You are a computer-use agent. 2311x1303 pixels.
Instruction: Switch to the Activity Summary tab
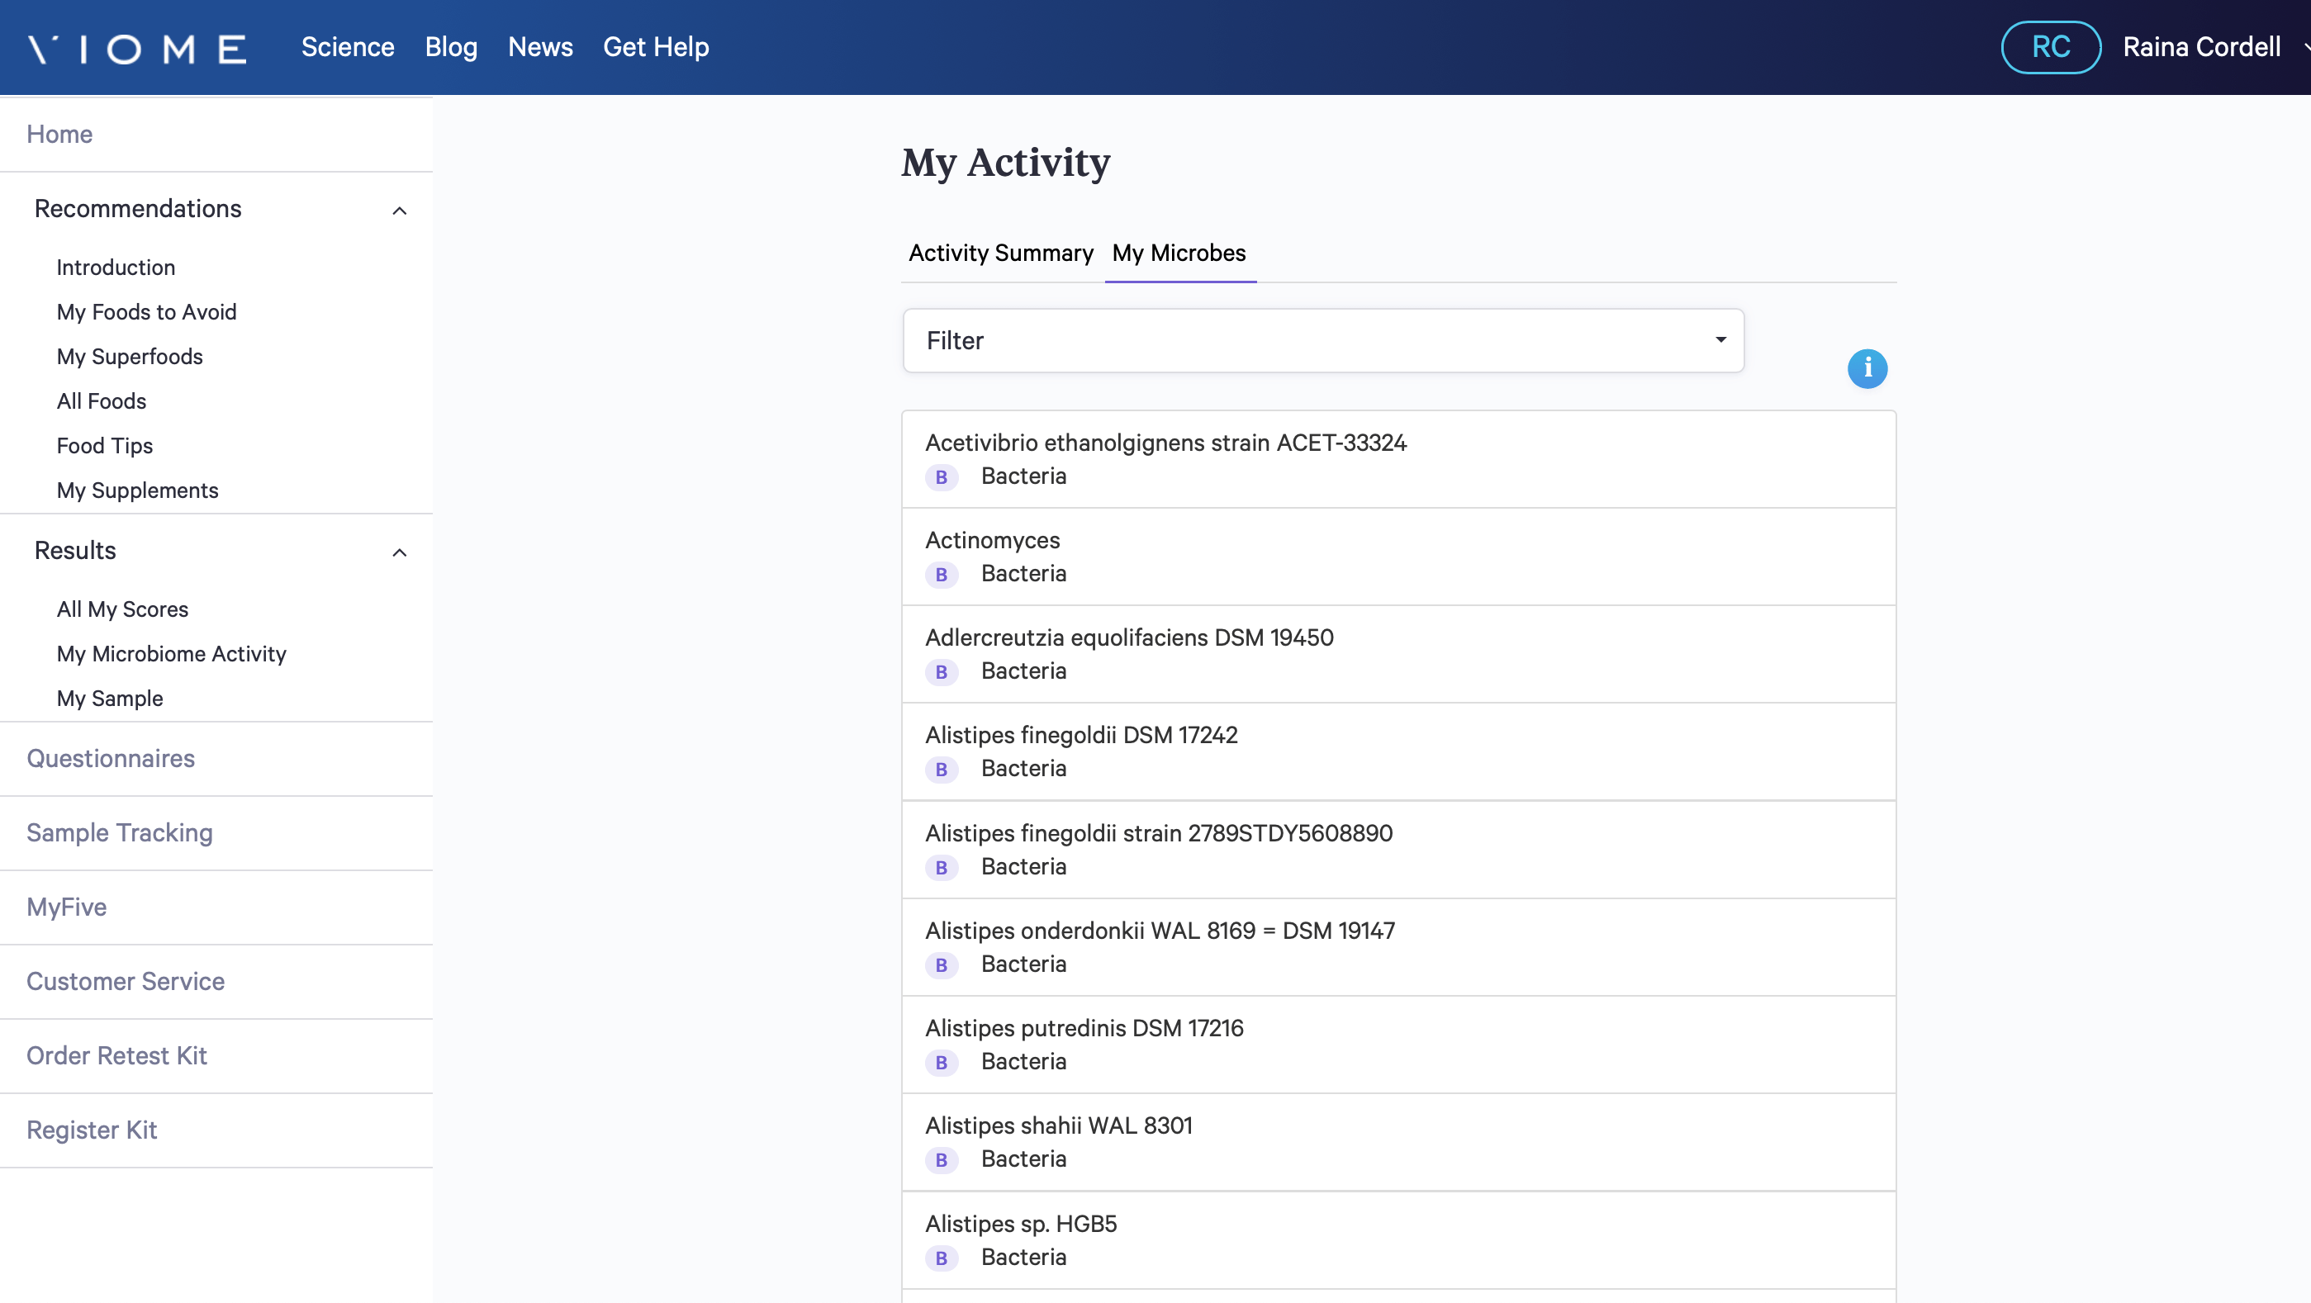coord(1000,253)
